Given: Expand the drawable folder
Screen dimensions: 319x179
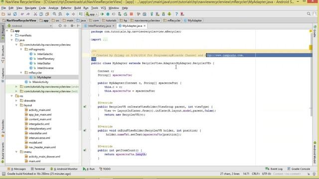Looking at the screenshot, I should (x=16, y=100).
